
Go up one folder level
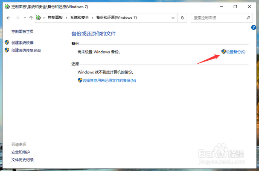(31, 18)
